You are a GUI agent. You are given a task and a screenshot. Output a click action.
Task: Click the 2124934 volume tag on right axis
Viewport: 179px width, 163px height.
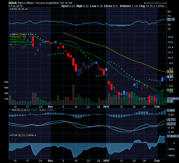(173, 99)
